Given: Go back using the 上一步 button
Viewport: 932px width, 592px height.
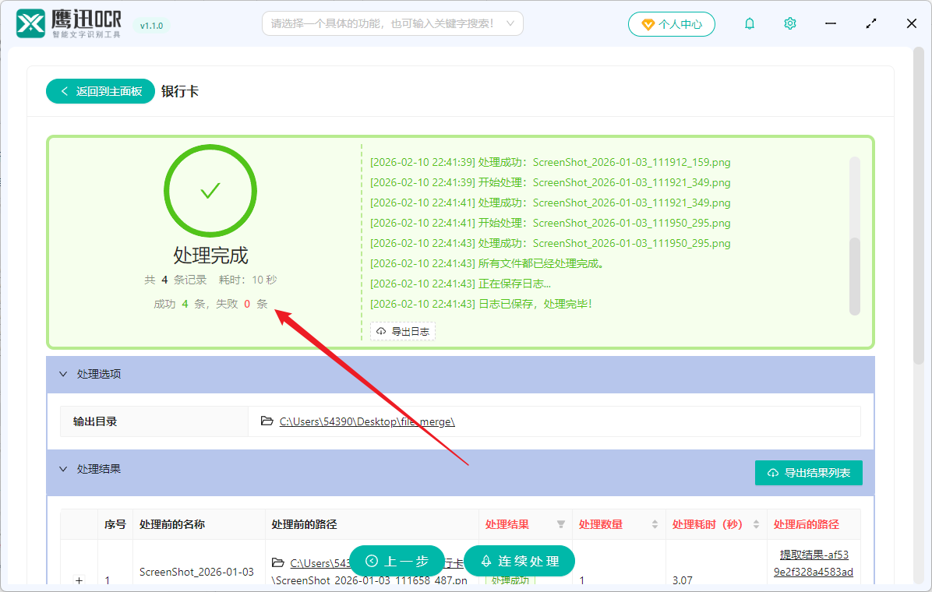Looking at the screenshot, I should (397, 561).
